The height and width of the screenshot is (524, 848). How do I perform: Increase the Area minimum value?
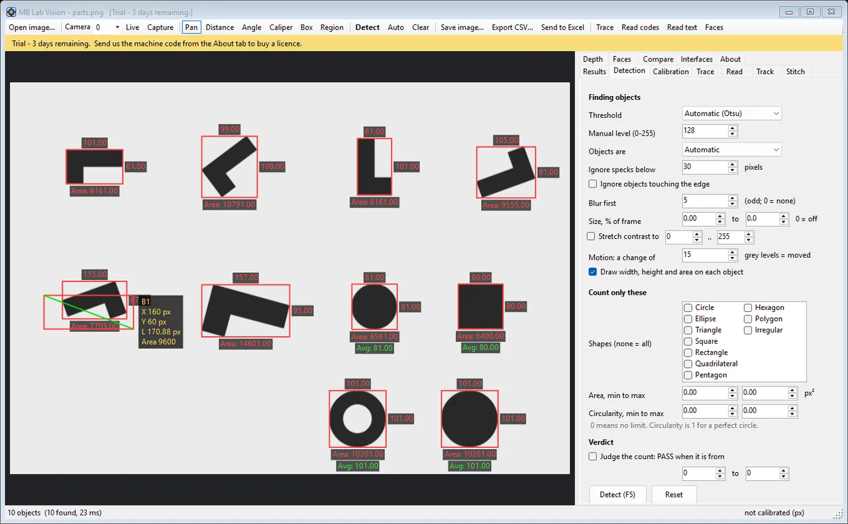[x=733, y=390]
